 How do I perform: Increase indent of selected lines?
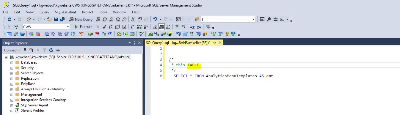[199, 27]
